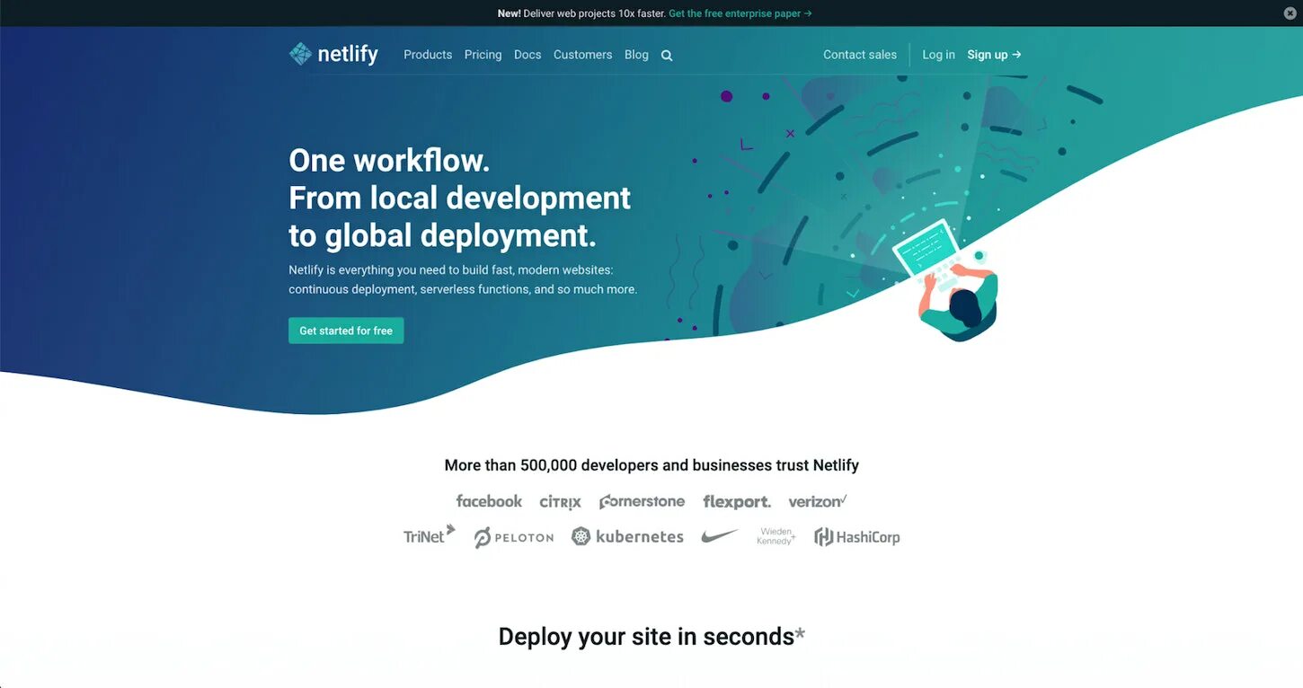
Task: Click the Netlify logo in the header
Action: pyautogui.click(x=333, y=54)
